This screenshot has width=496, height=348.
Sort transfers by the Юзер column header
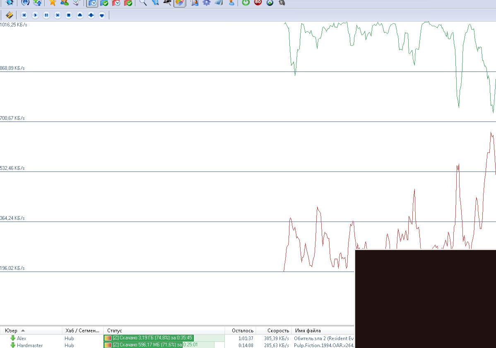(11, 331)
